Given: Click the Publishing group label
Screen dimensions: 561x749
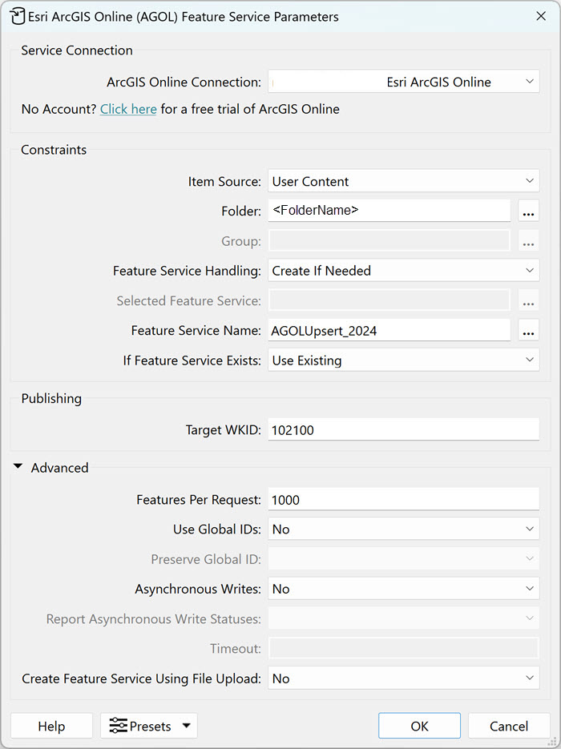Looking at the screenshot, I should pos(51,398).
